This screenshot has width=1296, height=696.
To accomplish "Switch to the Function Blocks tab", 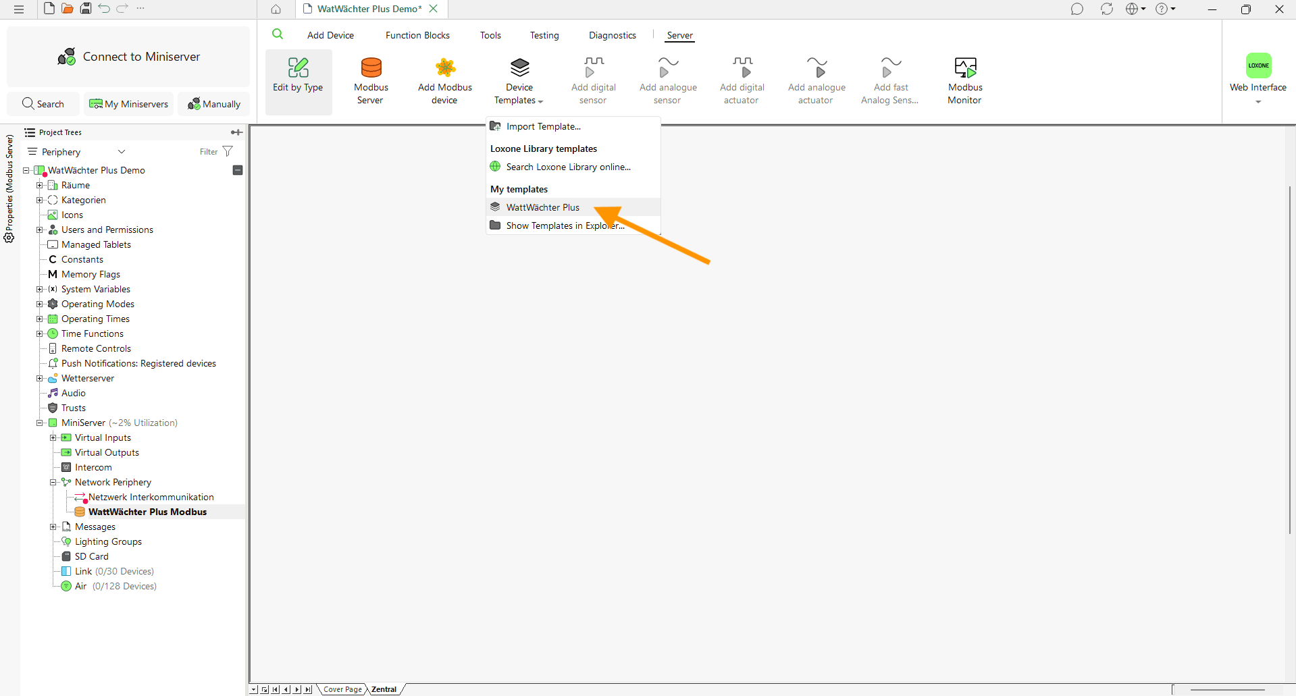I will click(417, 35).
